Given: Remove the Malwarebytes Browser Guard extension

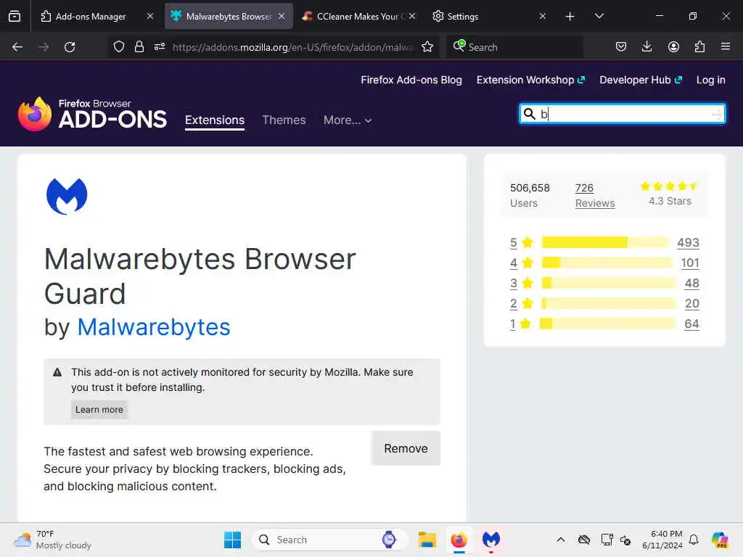Looking at the screenshot, I should pyautogui.click(x=406, y=448).
